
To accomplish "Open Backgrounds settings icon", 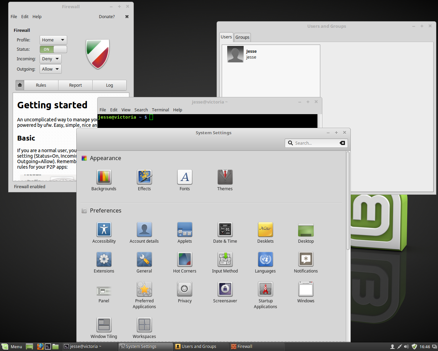I will (104, 177).
